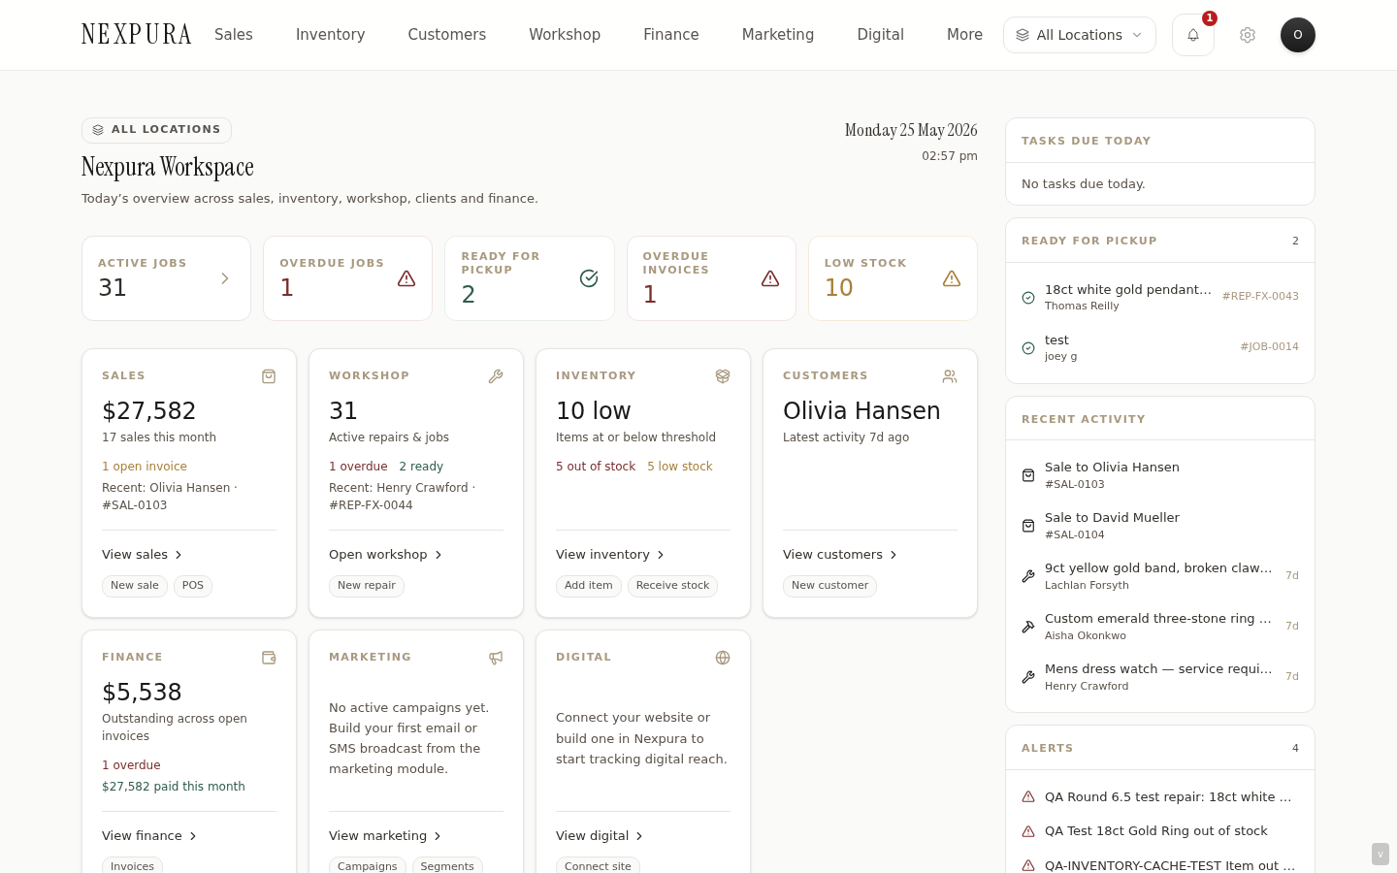Open Active Jobs card chevron

point(225,278)
